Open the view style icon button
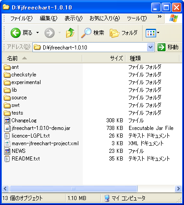This screenshot has width=184, height=205. pyautogui.click(x=151, y=33)
